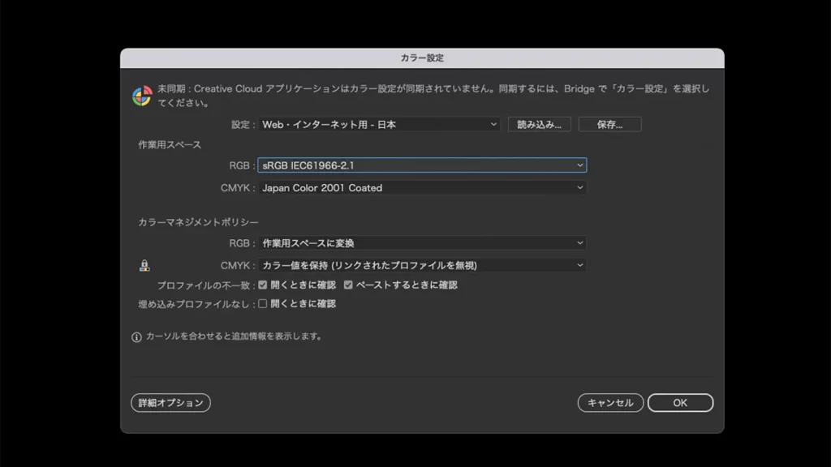
Task: Click the CMYK policy lock icon
Action: tap(144, 265)
